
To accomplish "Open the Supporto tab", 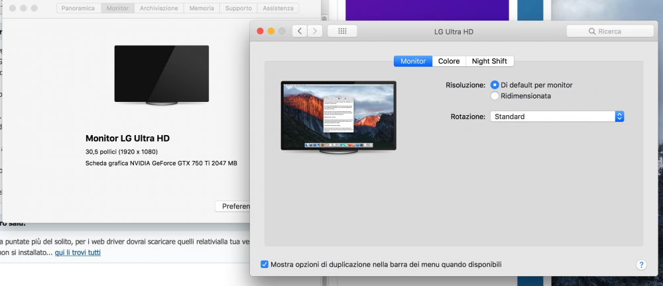I will click(x=239, y=8).
